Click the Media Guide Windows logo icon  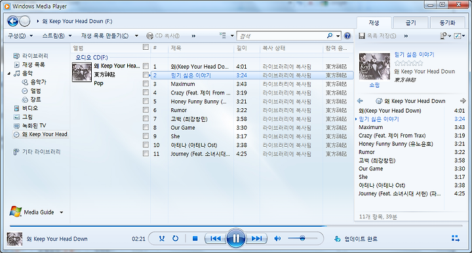pos(15,212)
